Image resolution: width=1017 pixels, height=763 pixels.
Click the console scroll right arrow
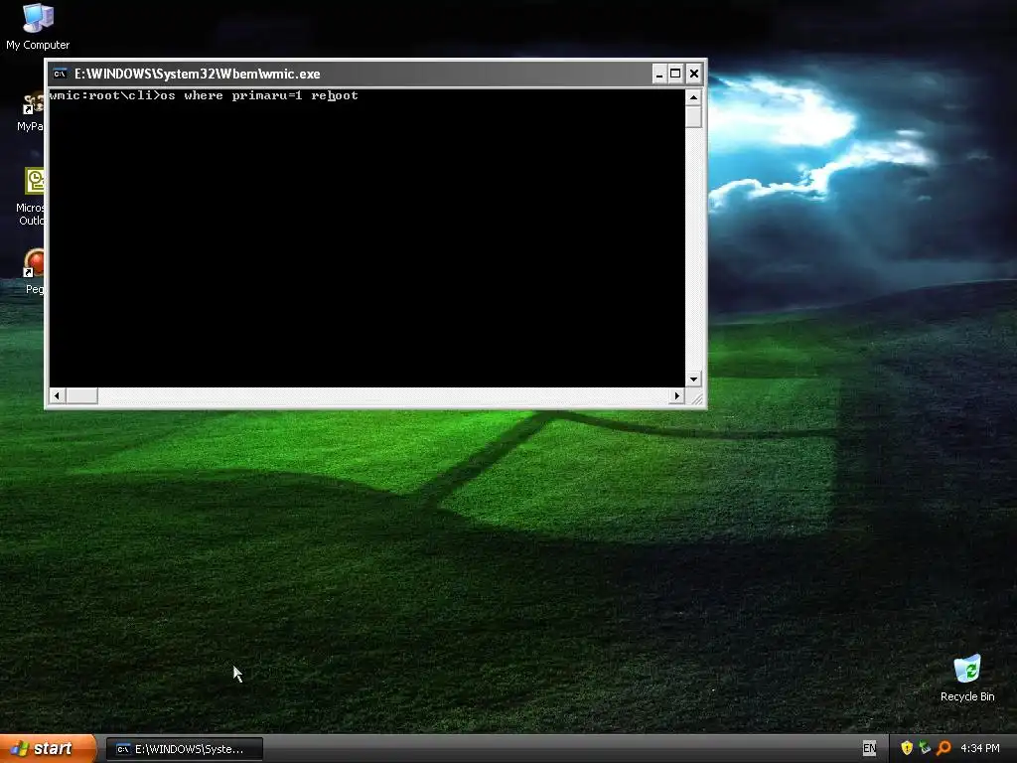click(x=677, y=395)
